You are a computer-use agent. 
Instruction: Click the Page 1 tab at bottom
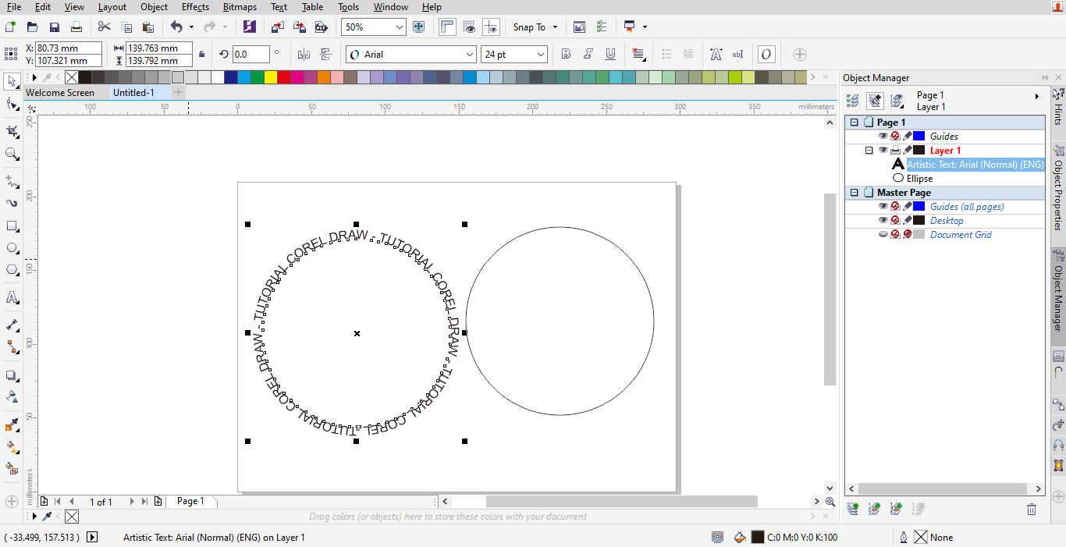190,501
